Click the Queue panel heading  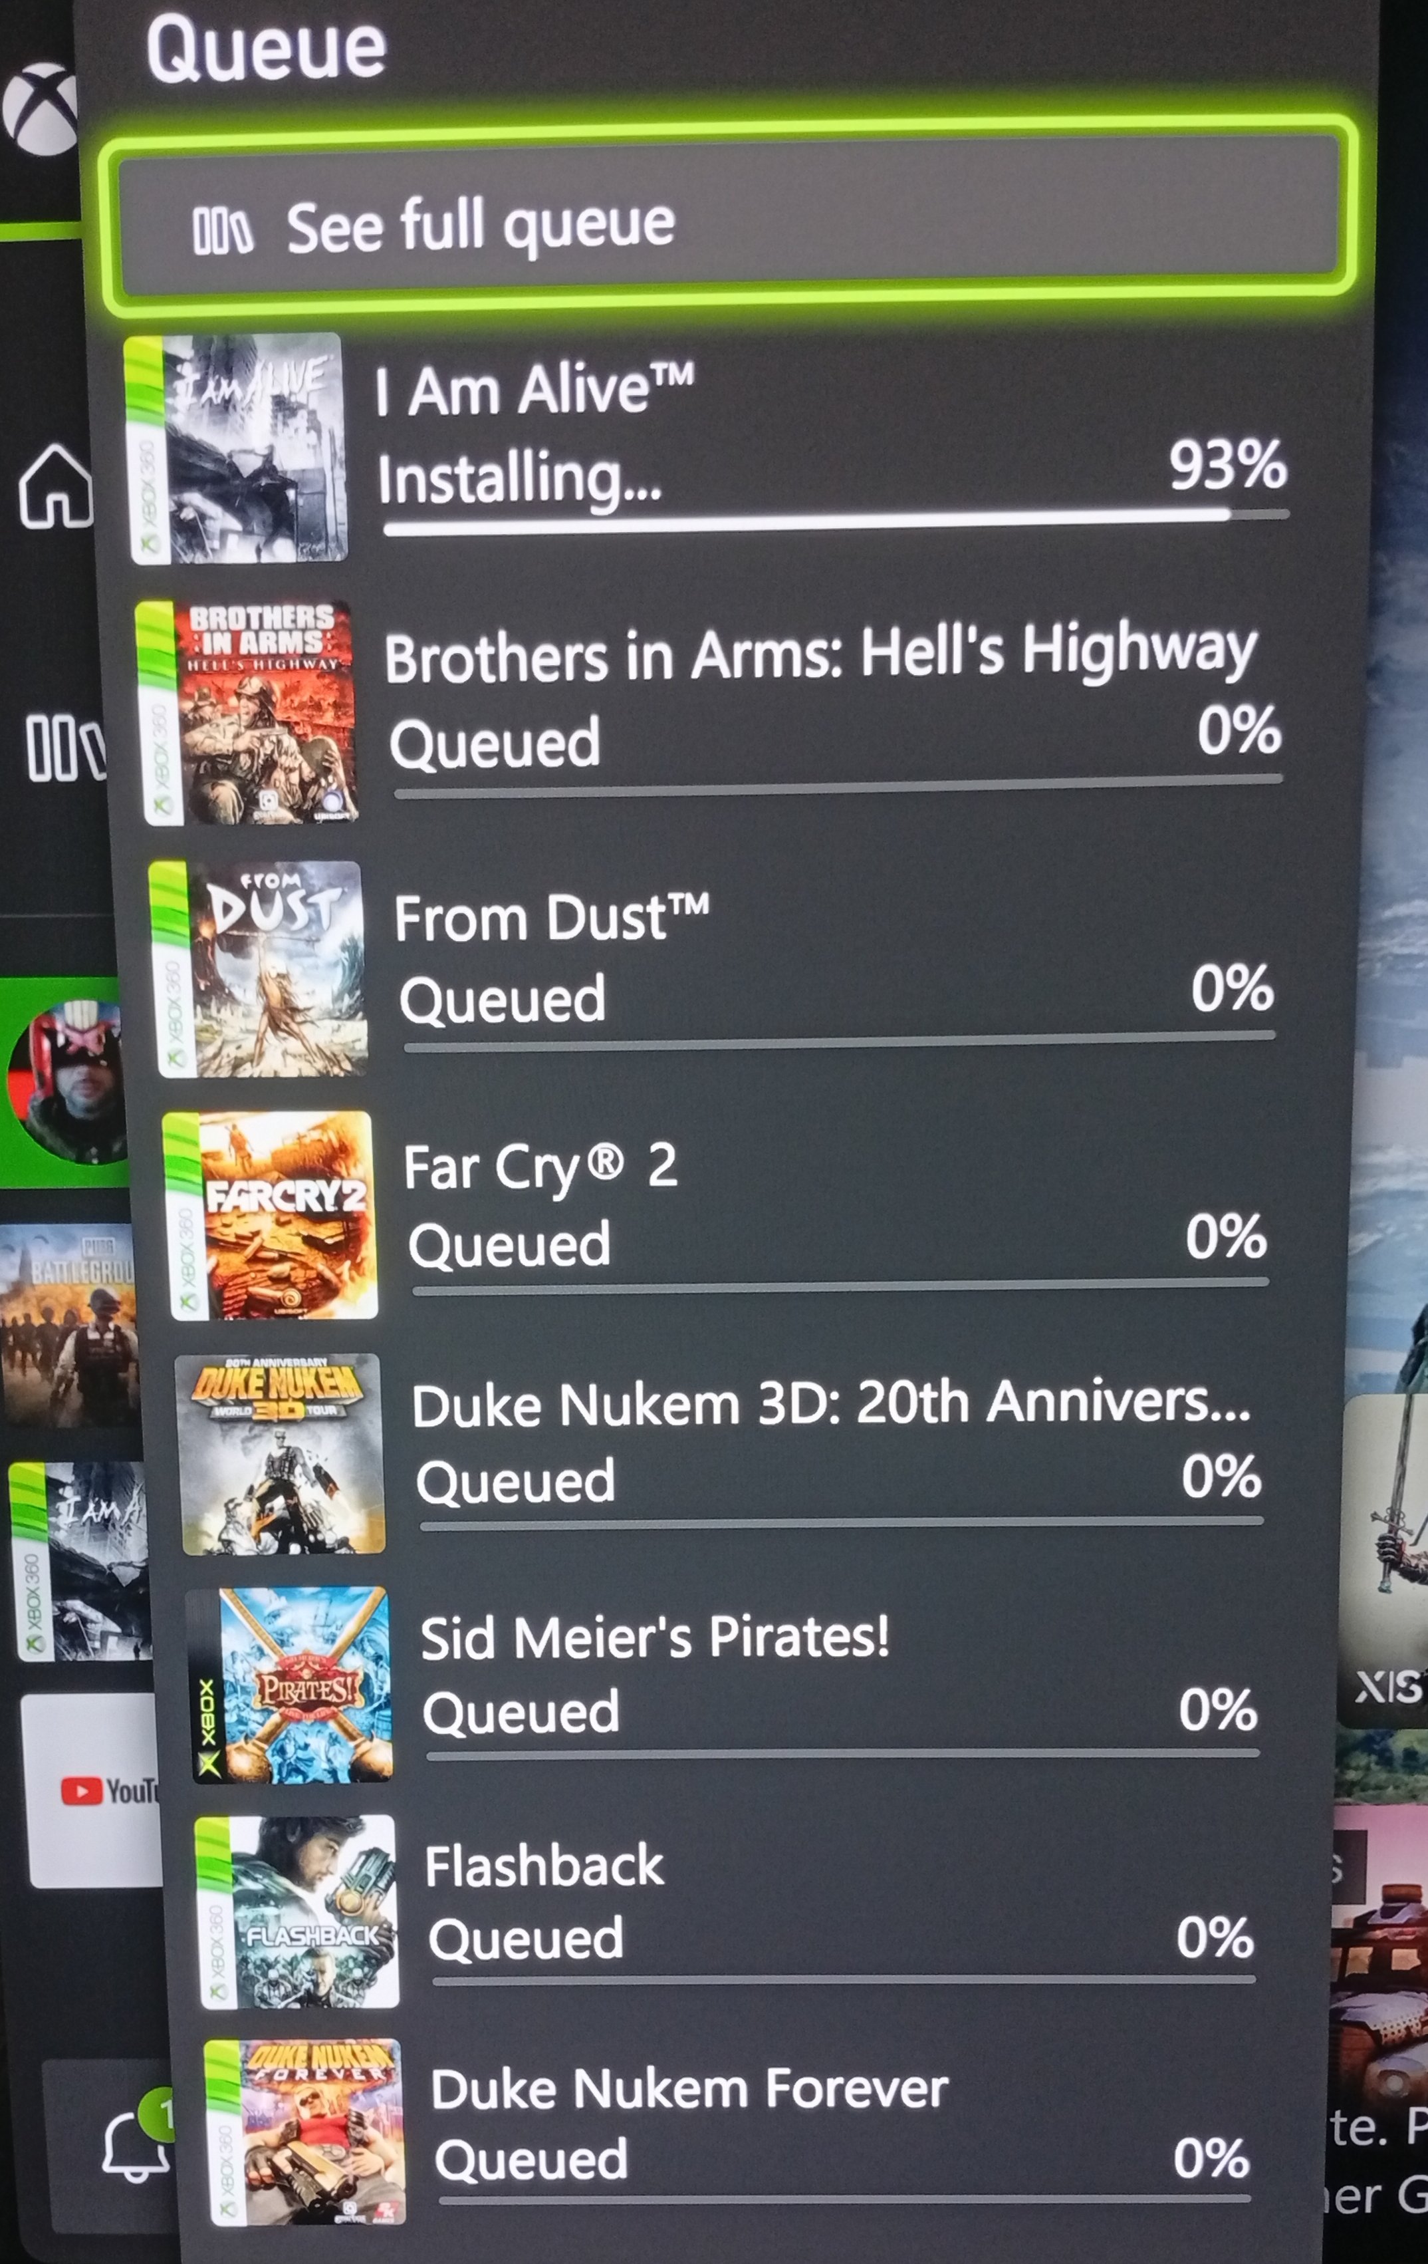[x=266, y=48]
